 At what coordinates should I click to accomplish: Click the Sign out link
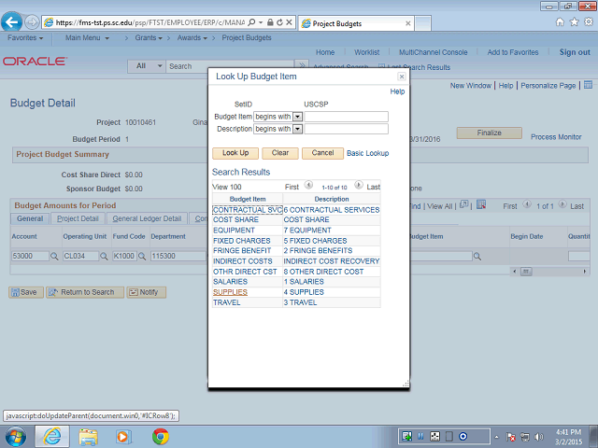575,52
